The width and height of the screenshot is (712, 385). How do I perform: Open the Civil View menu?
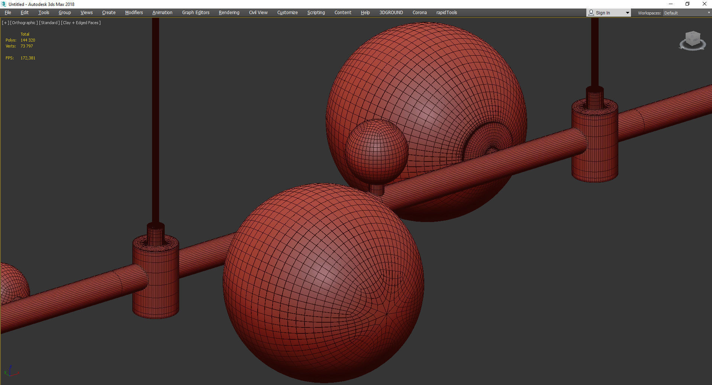258,13
